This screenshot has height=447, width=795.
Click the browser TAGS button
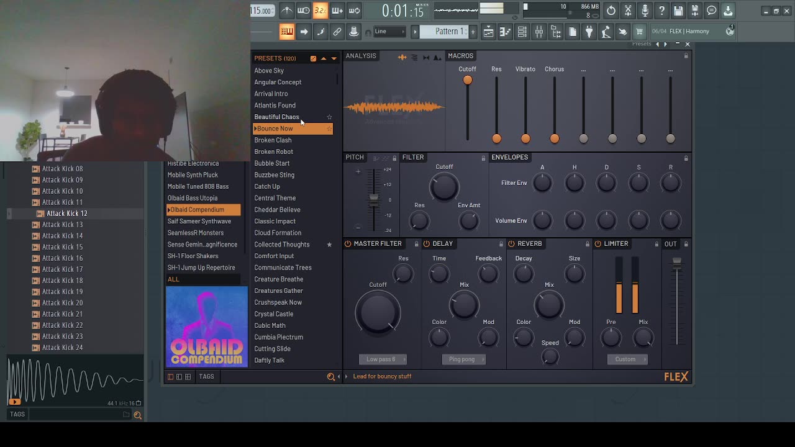click(17, 414)
